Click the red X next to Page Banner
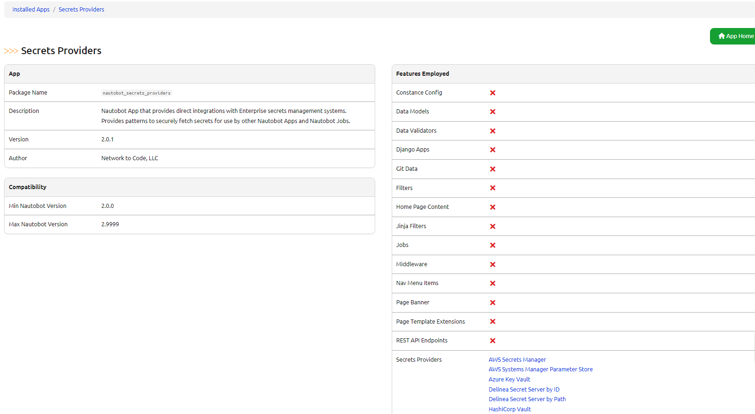Screen dimensions: 755x414 (492, 303)
